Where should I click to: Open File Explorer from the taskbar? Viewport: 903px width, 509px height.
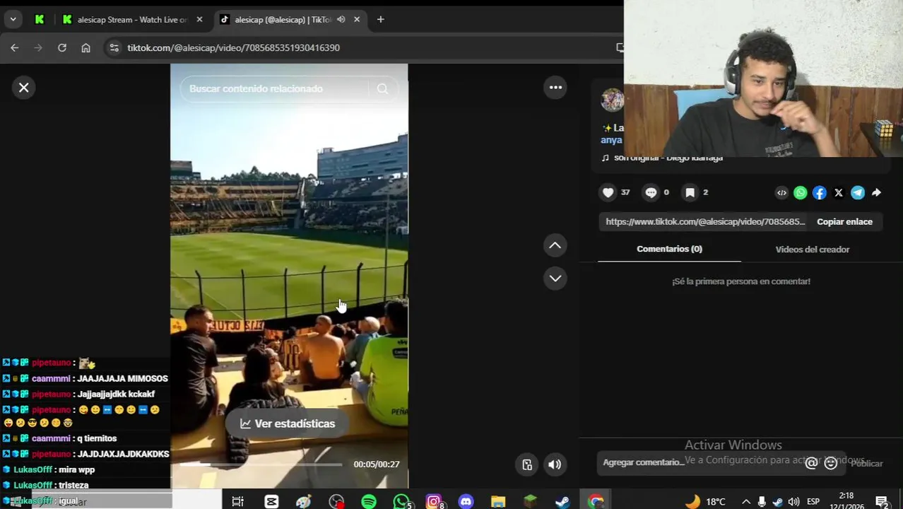[498, 501]
